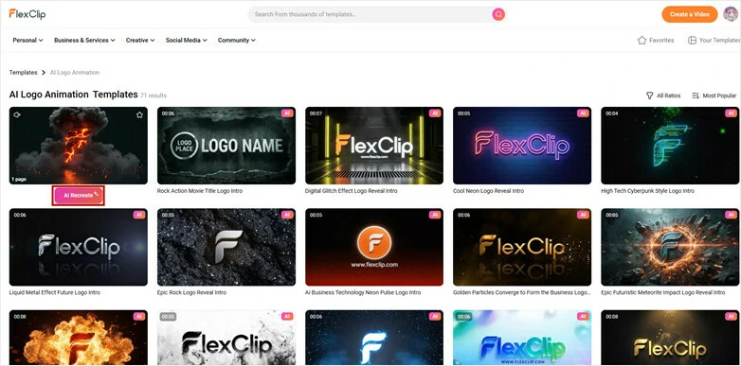741x366 pixels.
Task: Open Cool Neon Logo Reveal Intro thumbnail
Action: pyautogui.click(x=522, y=146)
